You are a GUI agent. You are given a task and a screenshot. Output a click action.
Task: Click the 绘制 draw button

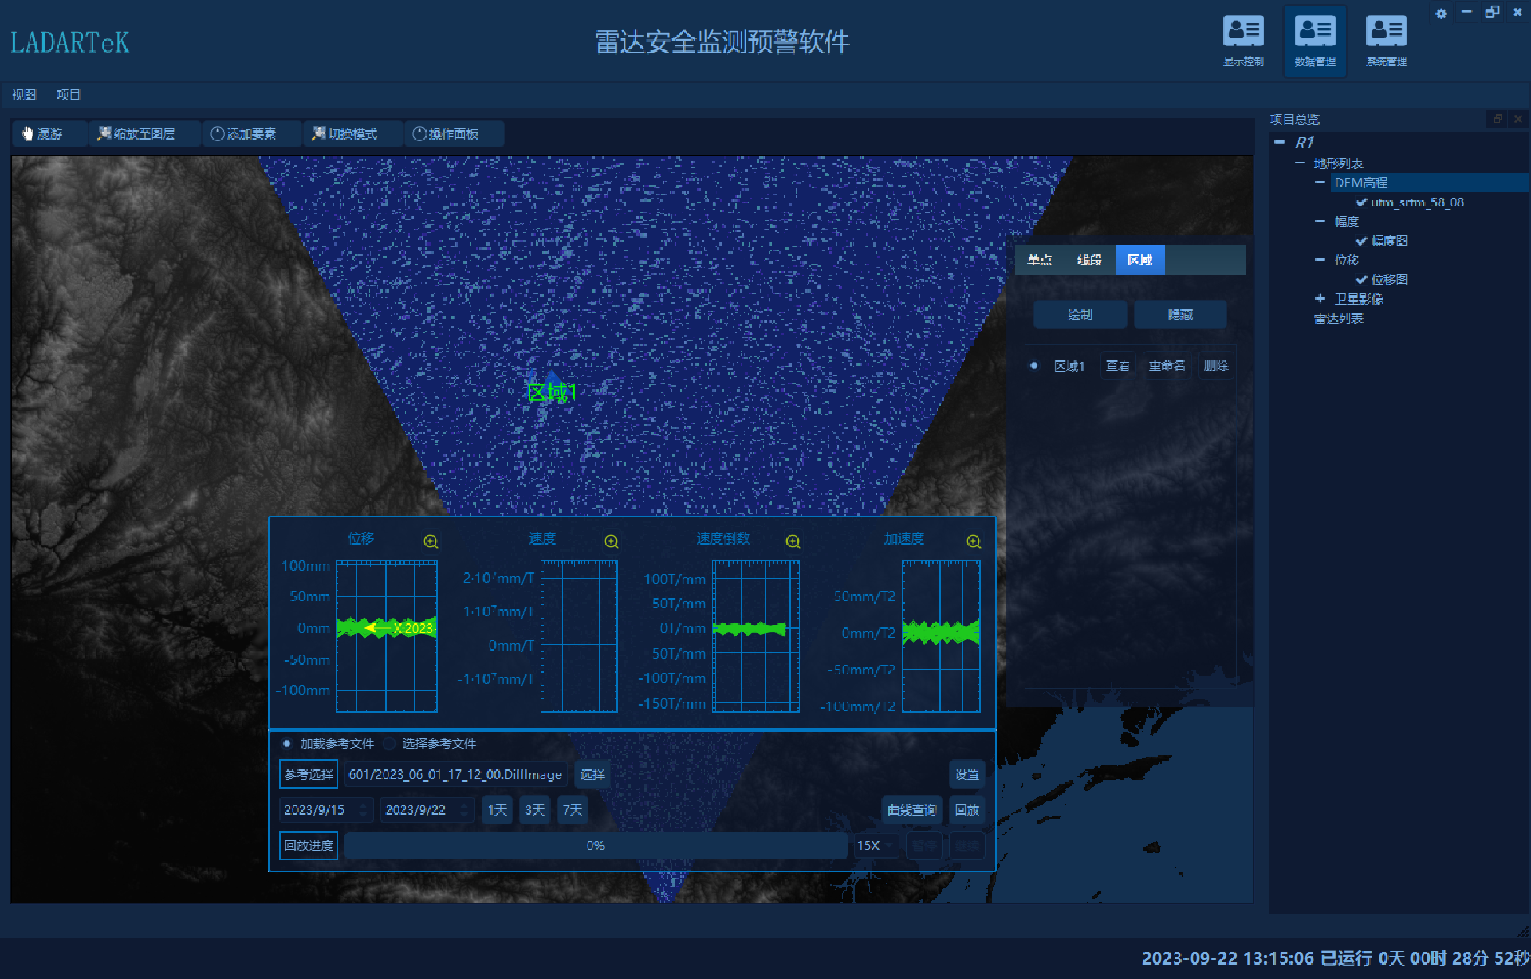(x=1080, y=314)
